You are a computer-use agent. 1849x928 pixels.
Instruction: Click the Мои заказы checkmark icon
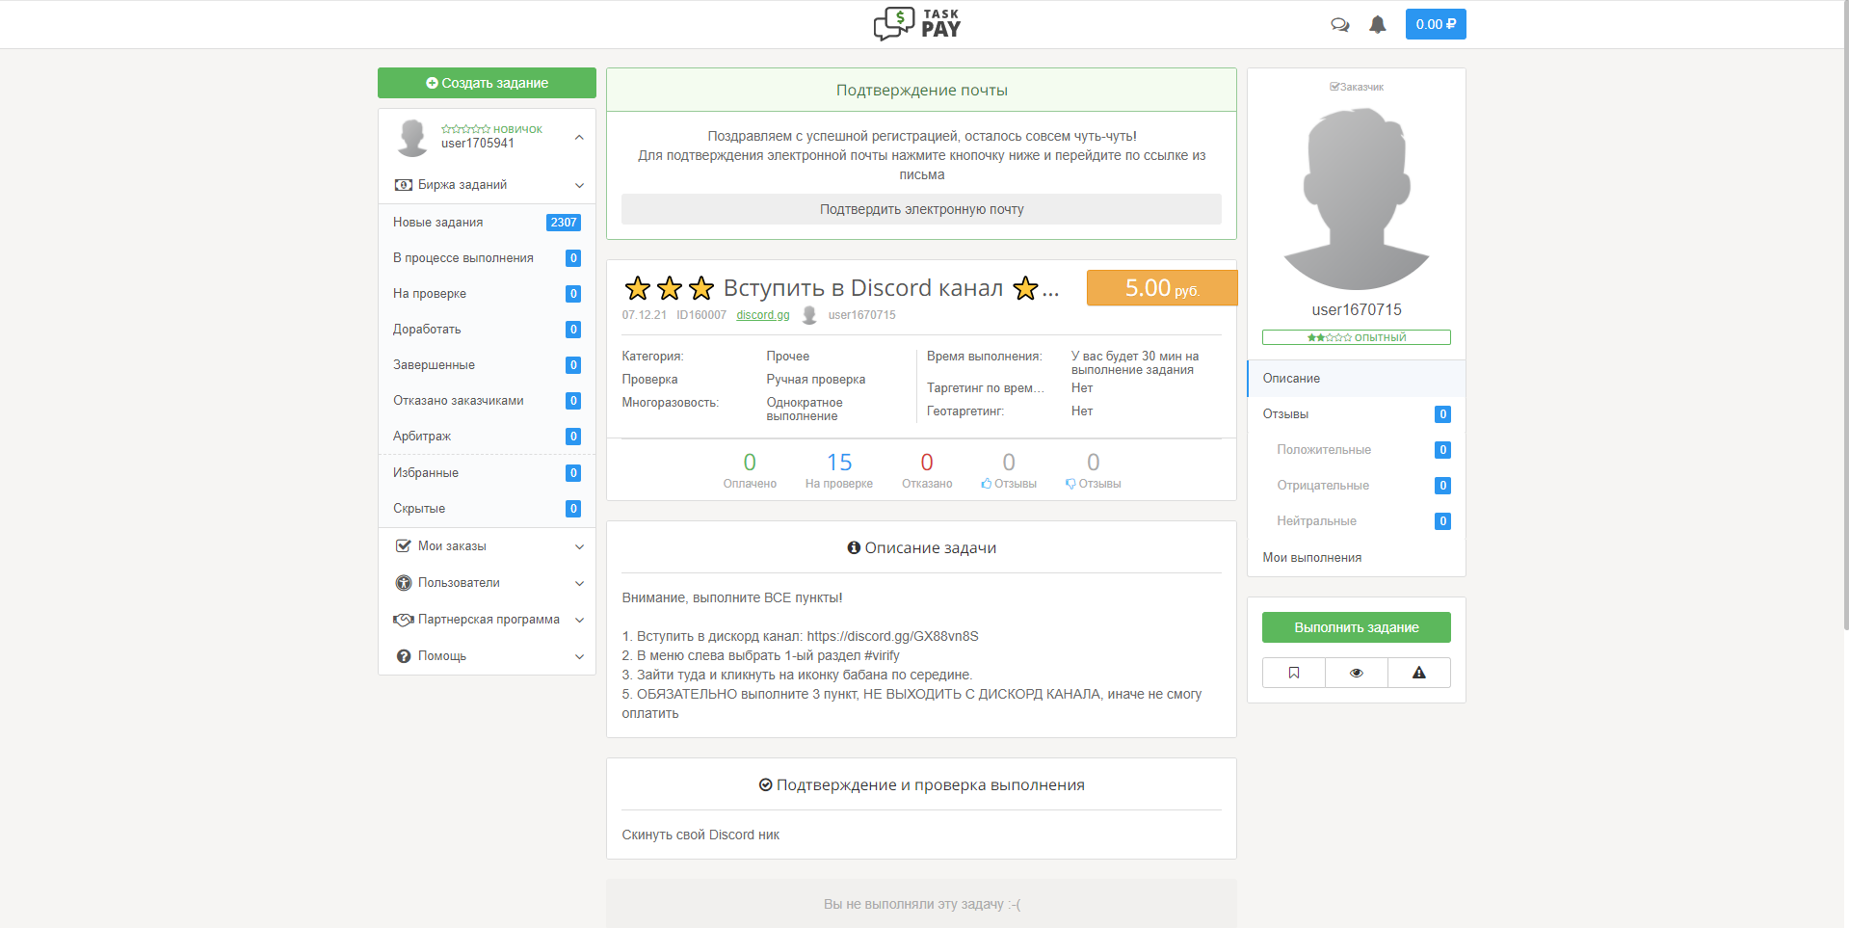click(404, 546)
